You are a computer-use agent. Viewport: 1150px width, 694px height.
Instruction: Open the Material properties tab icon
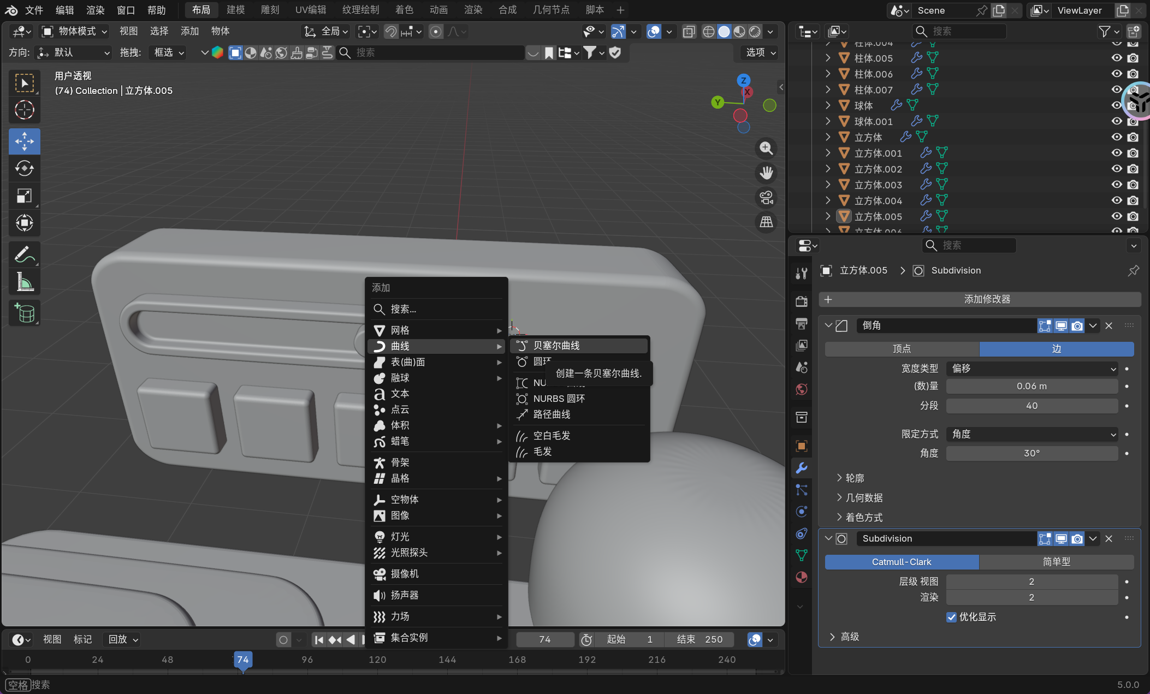click(x=801, y=577)
